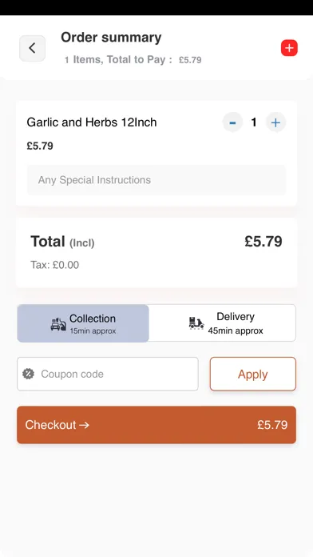Click the Total (Incl) label
Viewport: 313px width, 557px height.
tap(62, 242)
